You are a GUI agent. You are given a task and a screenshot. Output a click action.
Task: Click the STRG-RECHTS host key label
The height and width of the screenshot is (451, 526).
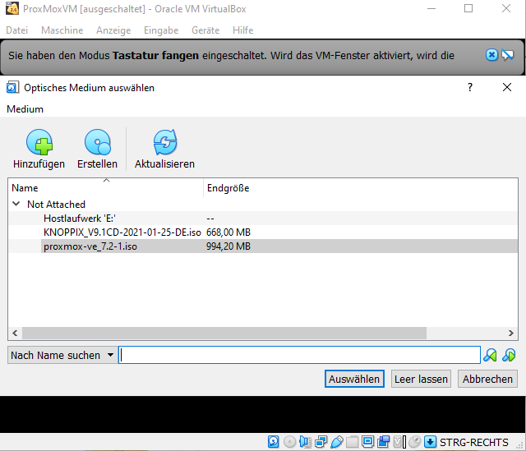[x=473, y=442]
